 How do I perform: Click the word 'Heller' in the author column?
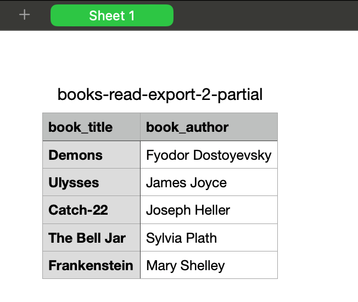(x=212, y=210)
